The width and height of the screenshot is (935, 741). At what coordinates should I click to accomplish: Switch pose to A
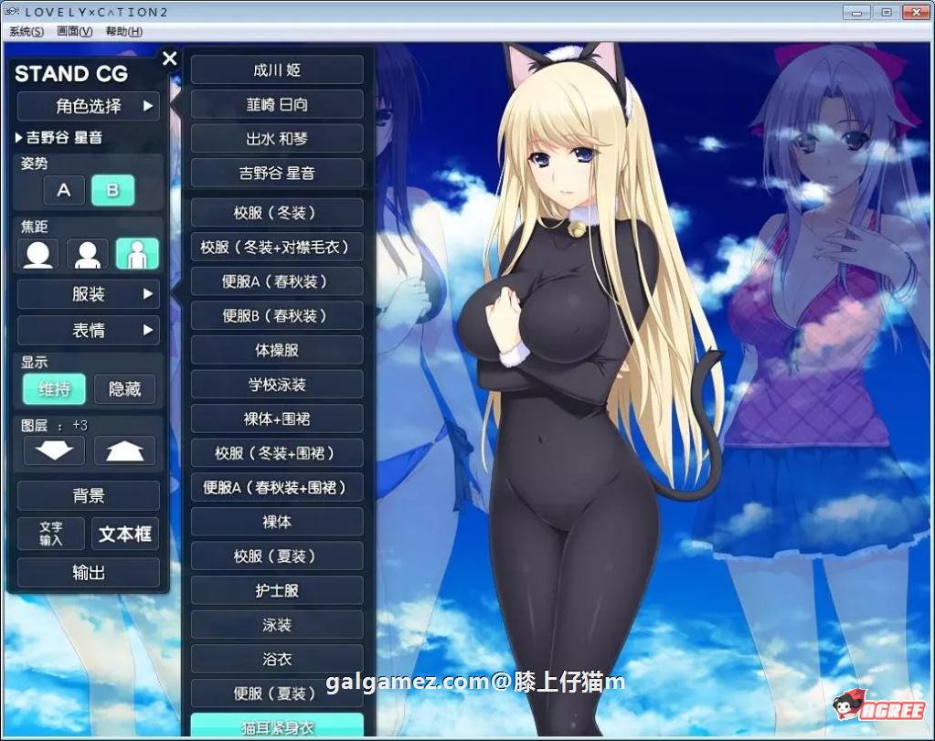click(x=62, y=190)
